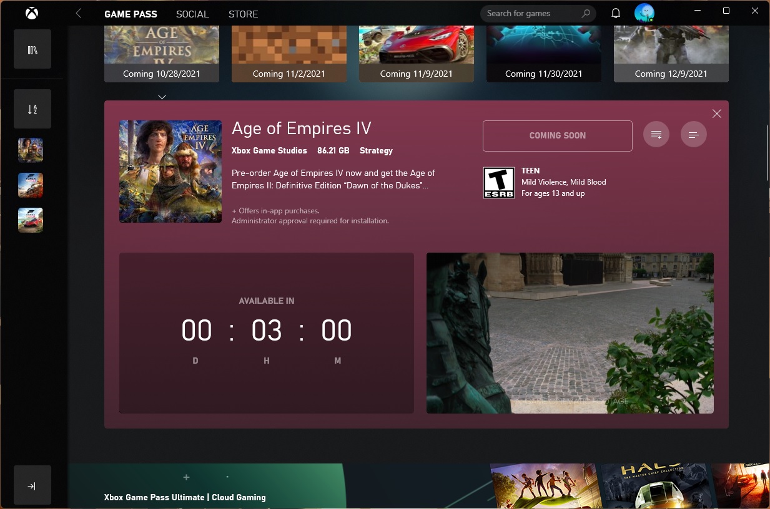Select Age of Empires IV sidebar thumbnail

click(x=31, y=150)
